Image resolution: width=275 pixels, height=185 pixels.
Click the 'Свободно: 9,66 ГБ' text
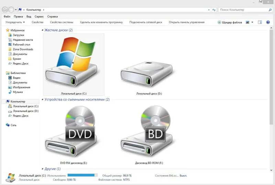pos(64,180)
